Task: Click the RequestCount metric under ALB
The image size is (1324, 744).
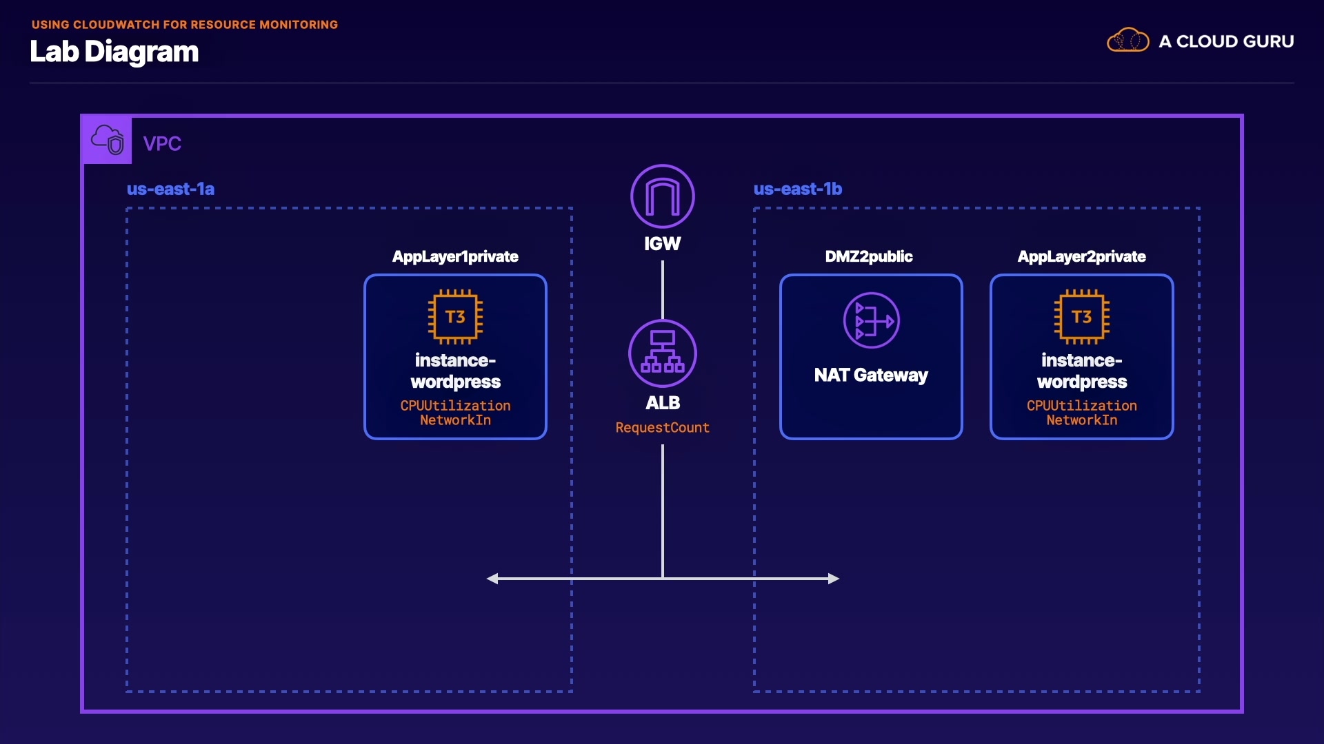Action: [x=662, y=428]
